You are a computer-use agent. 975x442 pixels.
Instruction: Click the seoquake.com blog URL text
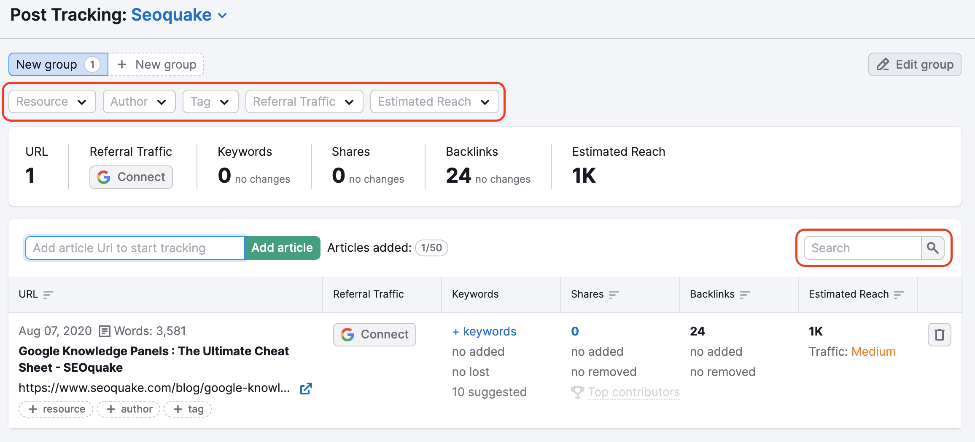tap(154, 388)
